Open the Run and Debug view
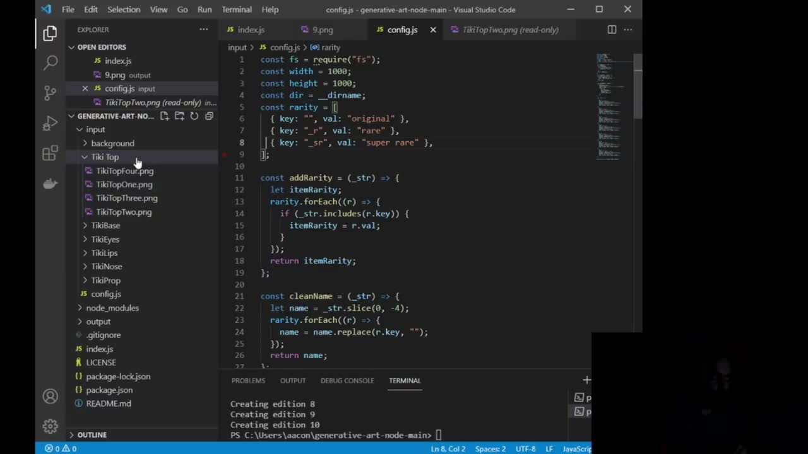This screenshot has height=454, width=808. coord(50,124)
